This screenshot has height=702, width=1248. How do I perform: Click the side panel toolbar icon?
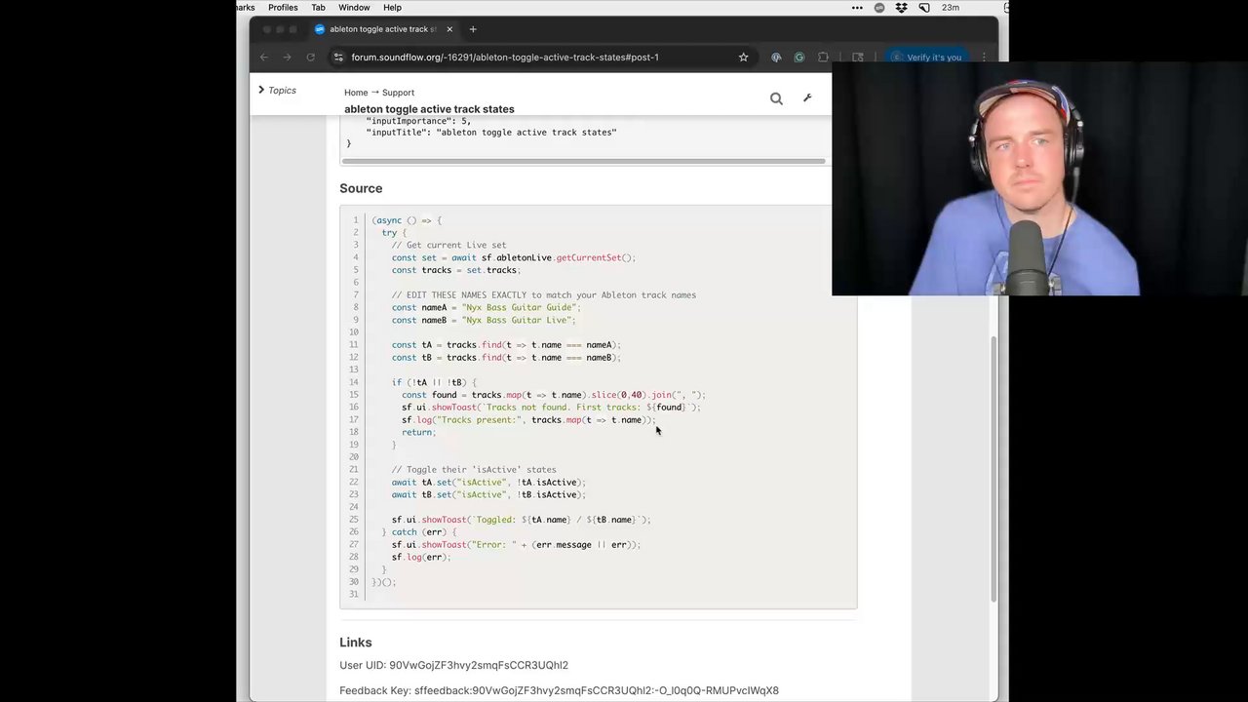click(x=858, y=58)
